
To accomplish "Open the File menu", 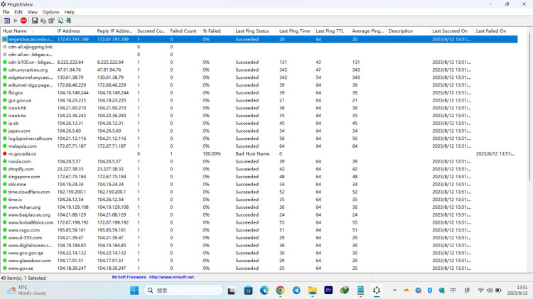I will pyautogui.click(x=6, y=12).
